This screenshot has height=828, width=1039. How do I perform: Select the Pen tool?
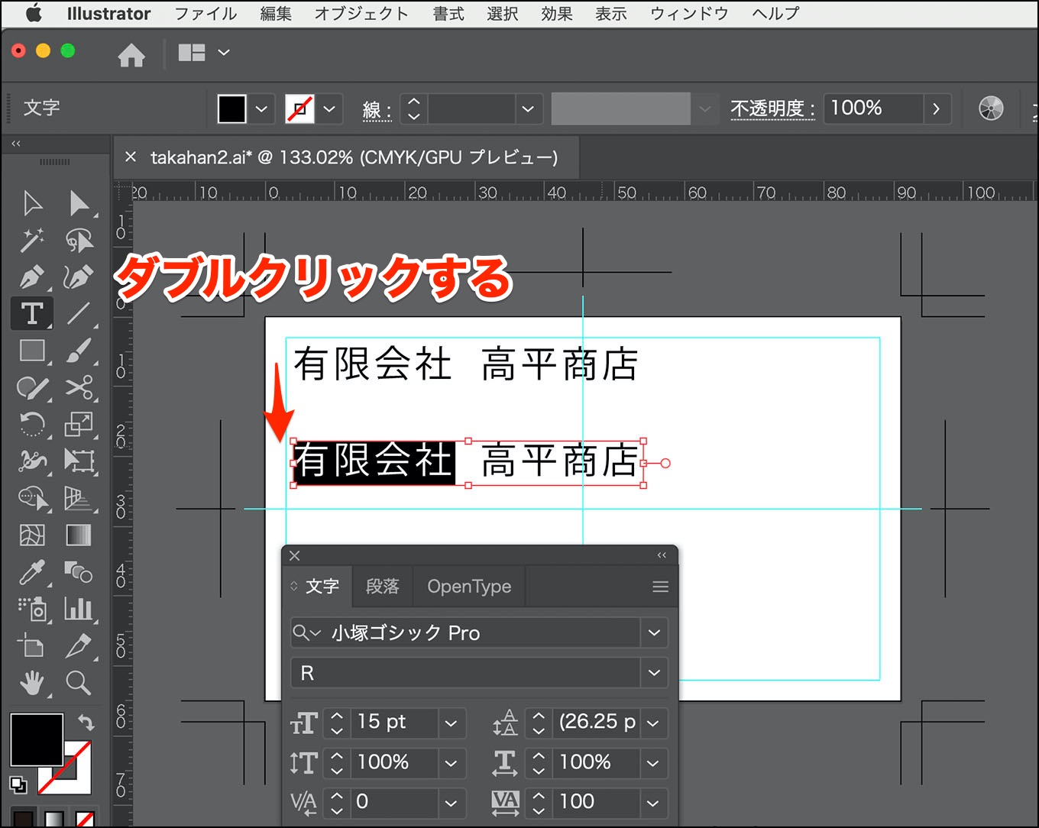pyautogui.click(x=32, y=277)
